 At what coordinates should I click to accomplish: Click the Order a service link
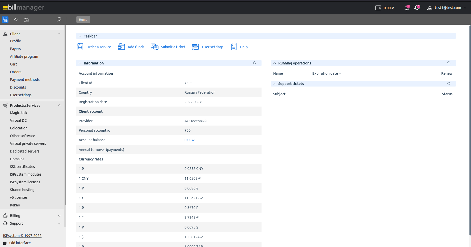tap(99, 47)
